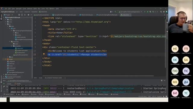Open the Window menu
Screen dimensions: 193x109
(52, 9)
